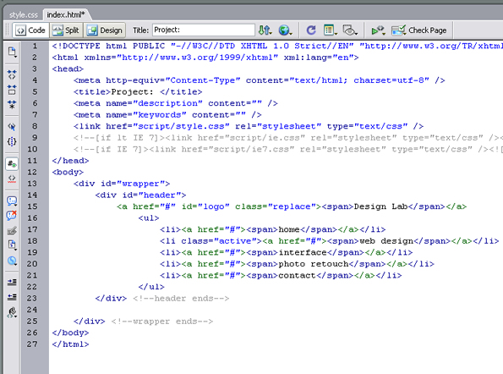This screenshot has height=374, width=503.
Task: Click the link href style.css line
Action: [249, 126]
